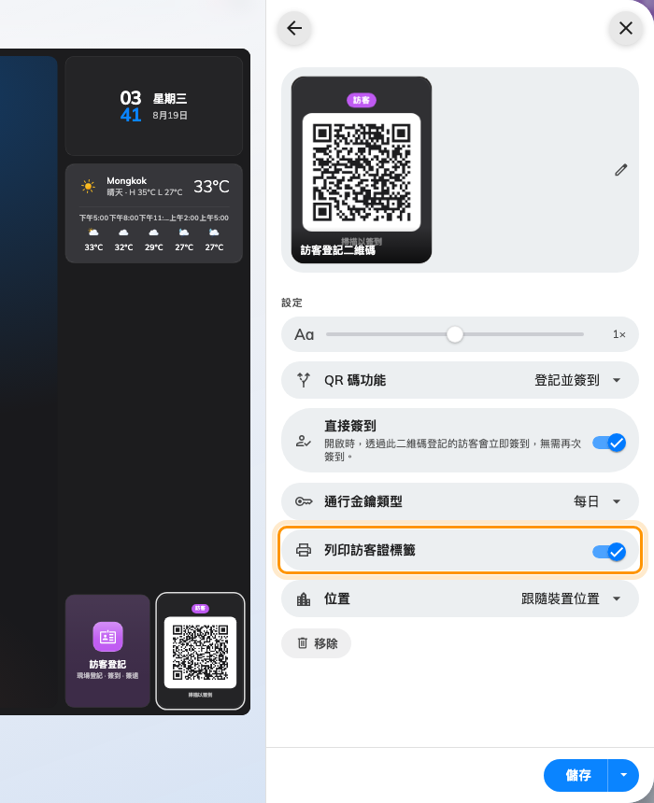Click the clock widget showing 星期三

tap(154, 106)
